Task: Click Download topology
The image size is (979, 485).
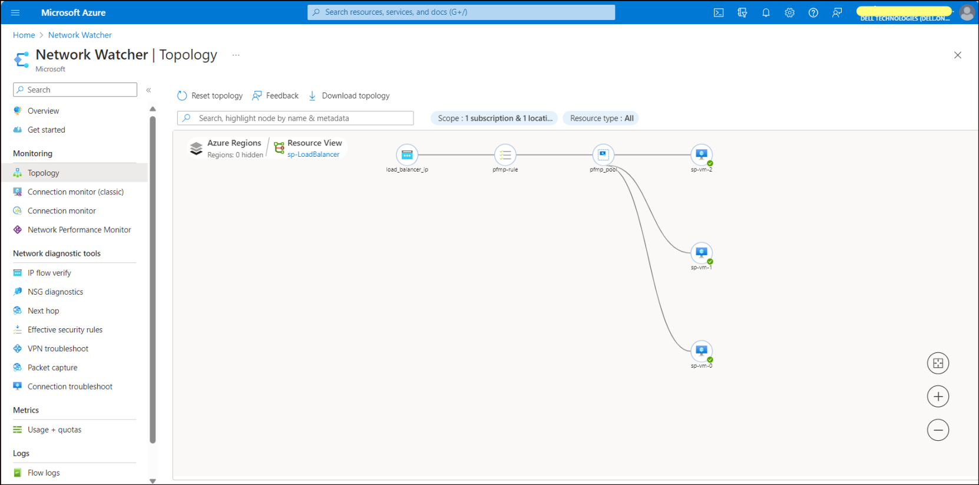Action: coord(349,95)
